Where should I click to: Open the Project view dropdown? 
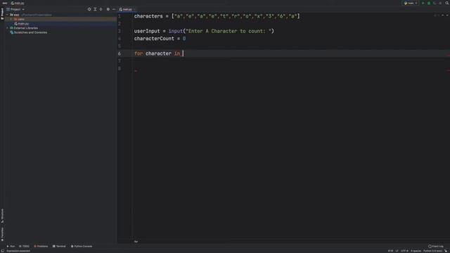tap(15, 9)
